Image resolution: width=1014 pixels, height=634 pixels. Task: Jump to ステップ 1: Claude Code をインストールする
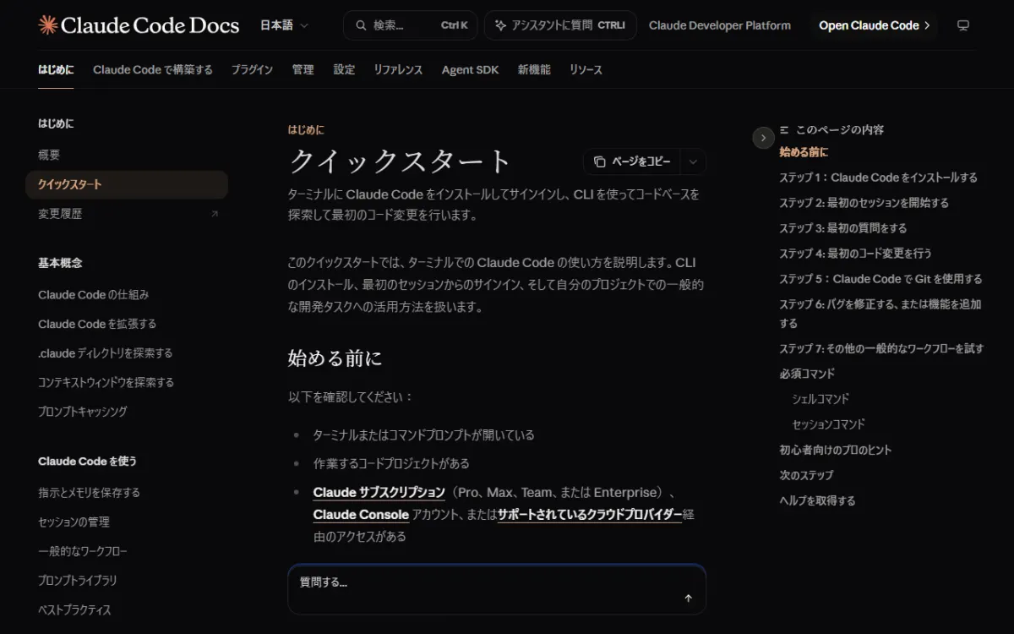878,178
